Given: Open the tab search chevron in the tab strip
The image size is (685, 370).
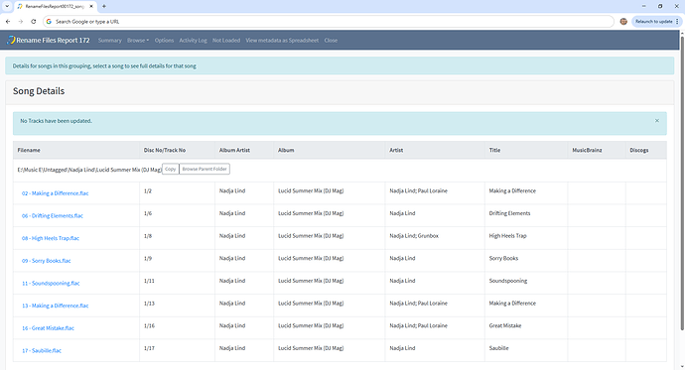Looking at the screenshot, I should pos(7,7).
